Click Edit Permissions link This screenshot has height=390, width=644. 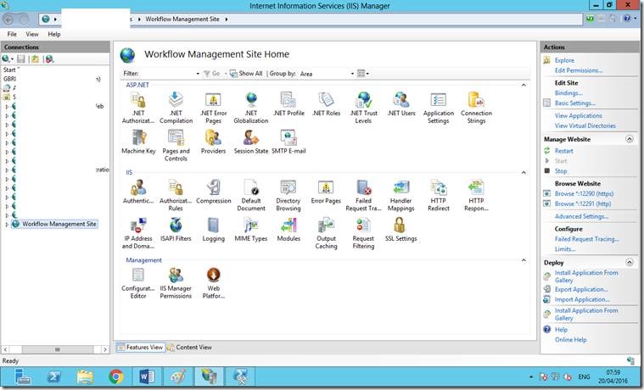coord(579,70)
